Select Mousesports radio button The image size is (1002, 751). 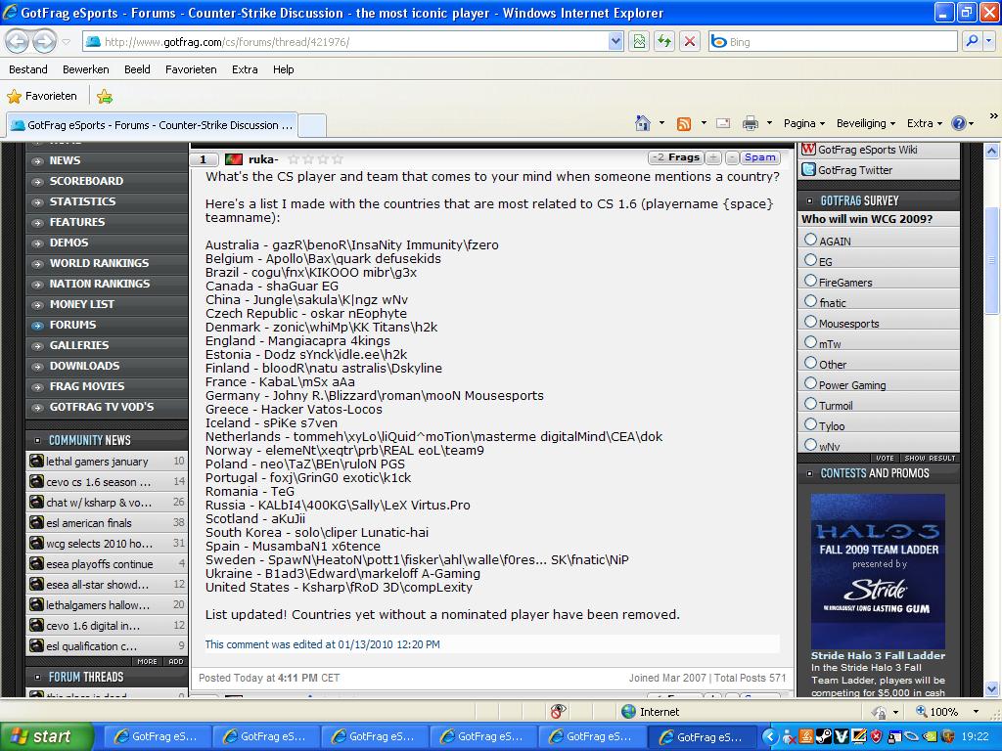pos(811,321)
